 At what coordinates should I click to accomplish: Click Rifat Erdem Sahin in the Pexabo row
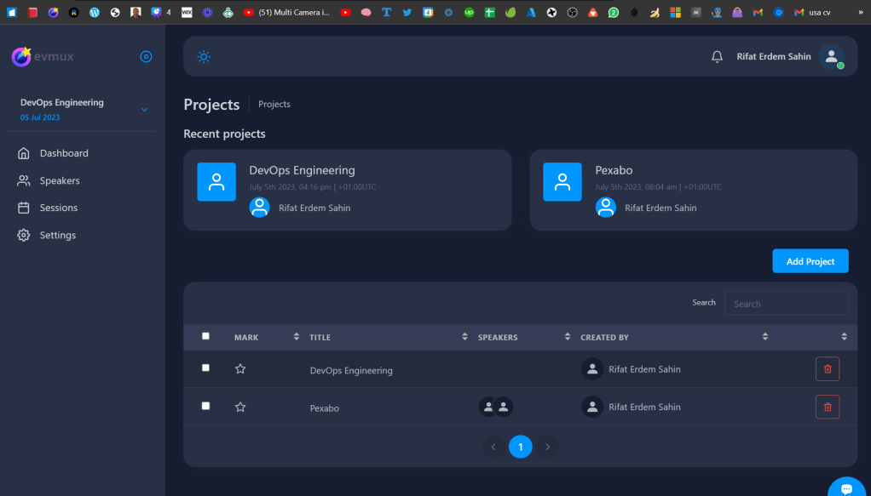point(644,408)
